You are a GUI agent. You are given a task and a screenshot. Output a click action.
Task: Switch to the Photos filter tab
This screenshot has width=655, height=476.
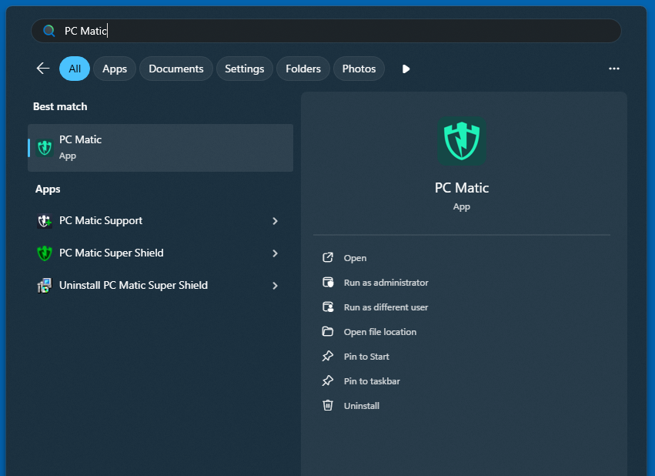coord(359,69)
